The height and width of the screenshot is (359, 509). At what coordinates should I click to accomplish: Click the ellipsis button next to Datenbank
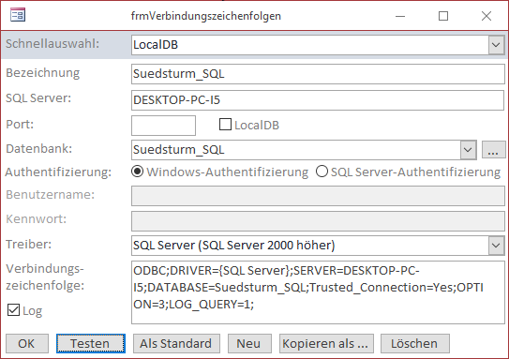(493, 150)
